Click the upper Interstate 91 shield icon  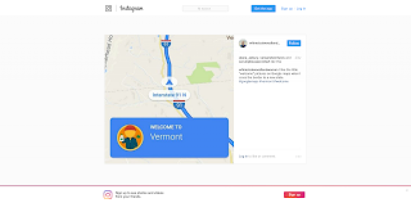pos(165,43)
